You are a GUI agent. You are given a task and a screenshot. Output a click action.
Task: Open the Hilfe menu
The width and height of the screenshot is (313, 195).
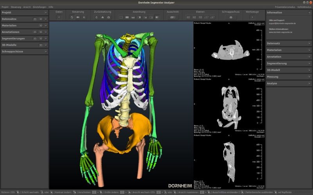click(51, 7)
